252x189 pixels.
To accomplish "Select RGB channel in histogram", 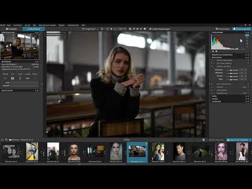I will [247, 35].
